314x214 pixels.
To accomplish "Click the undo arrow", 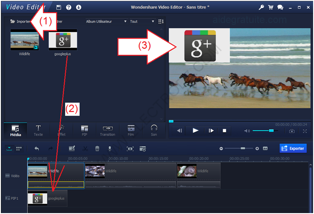I will coord(37,148).
